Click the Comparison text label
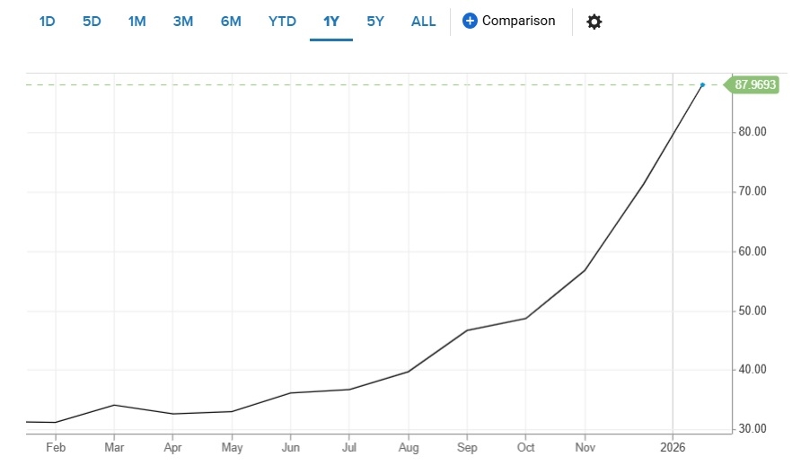Viewport: 801px width, 474px height. pyautogui.click(x=518, y=21)
